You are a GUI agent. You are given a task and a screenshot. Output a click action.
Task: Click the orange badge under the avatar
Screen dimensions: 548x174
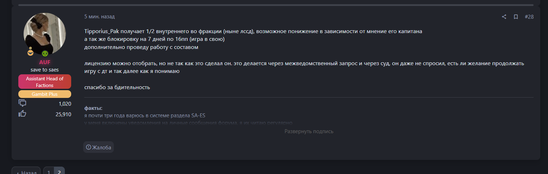[31, 52]
